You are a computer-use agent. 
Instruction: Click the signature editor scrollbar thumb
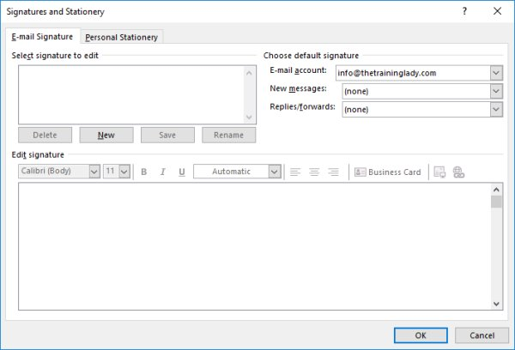[497, 202]
